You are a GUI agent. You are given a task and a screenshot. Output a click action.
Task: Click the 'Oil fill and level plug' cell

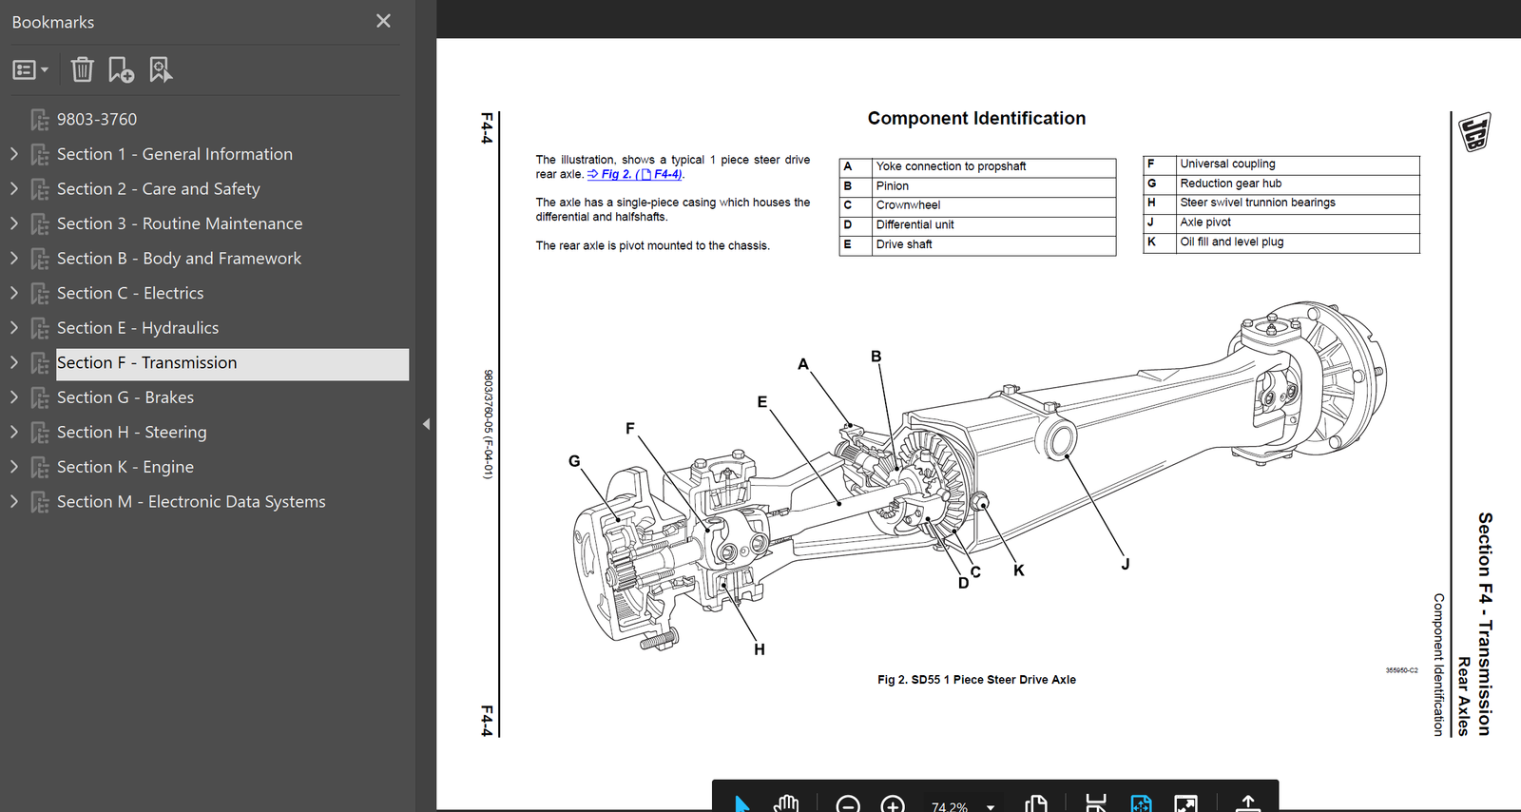pyautogui.click(x=1298, y=242)
